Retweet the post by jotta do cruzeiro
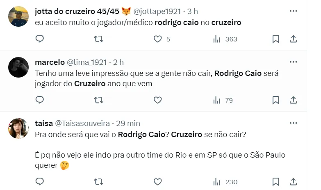 pos(99,39)
